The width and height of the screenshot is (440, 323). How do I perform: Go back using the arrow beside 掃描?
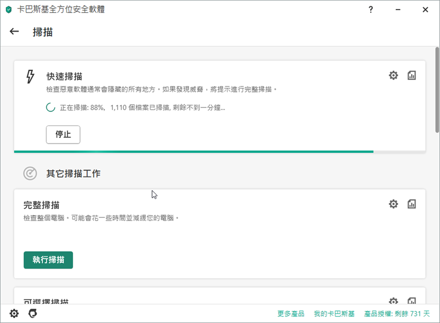[x=14, y=31]
